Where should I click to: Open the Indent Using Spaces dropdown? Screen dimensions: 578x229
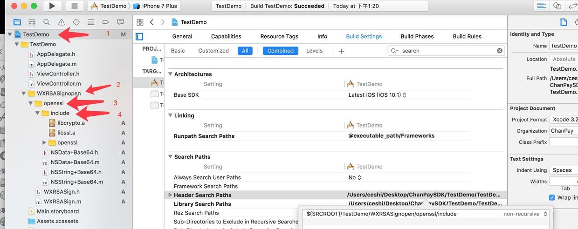point(564,170)
